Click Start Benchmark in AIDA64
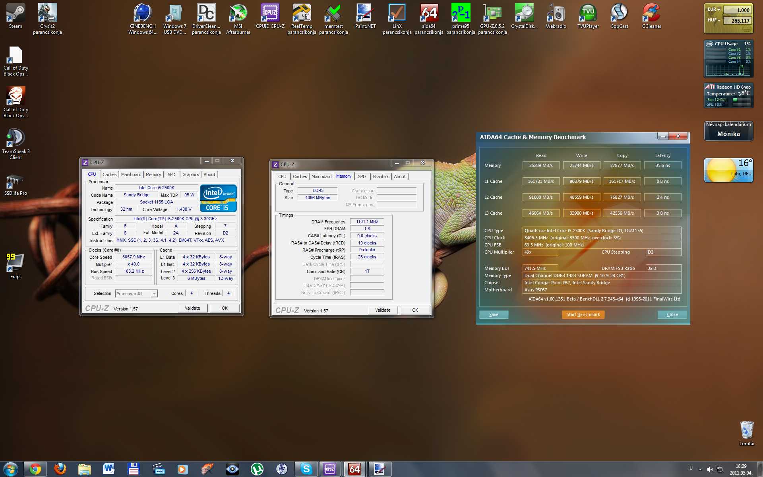 [x=583, y=314]
